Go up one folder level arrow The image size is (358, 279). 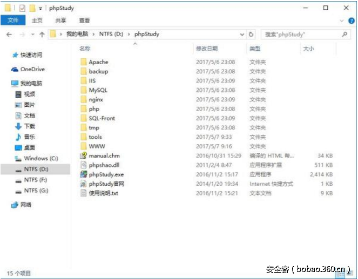coord(42,35)
